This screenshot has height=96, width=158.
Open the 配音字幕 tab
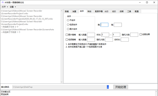(99, 12)
